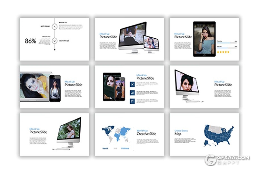The height and width of the screenshot is (172, 258).
Task: Click the bottom blue square flag icon
Action: [132, 101]
